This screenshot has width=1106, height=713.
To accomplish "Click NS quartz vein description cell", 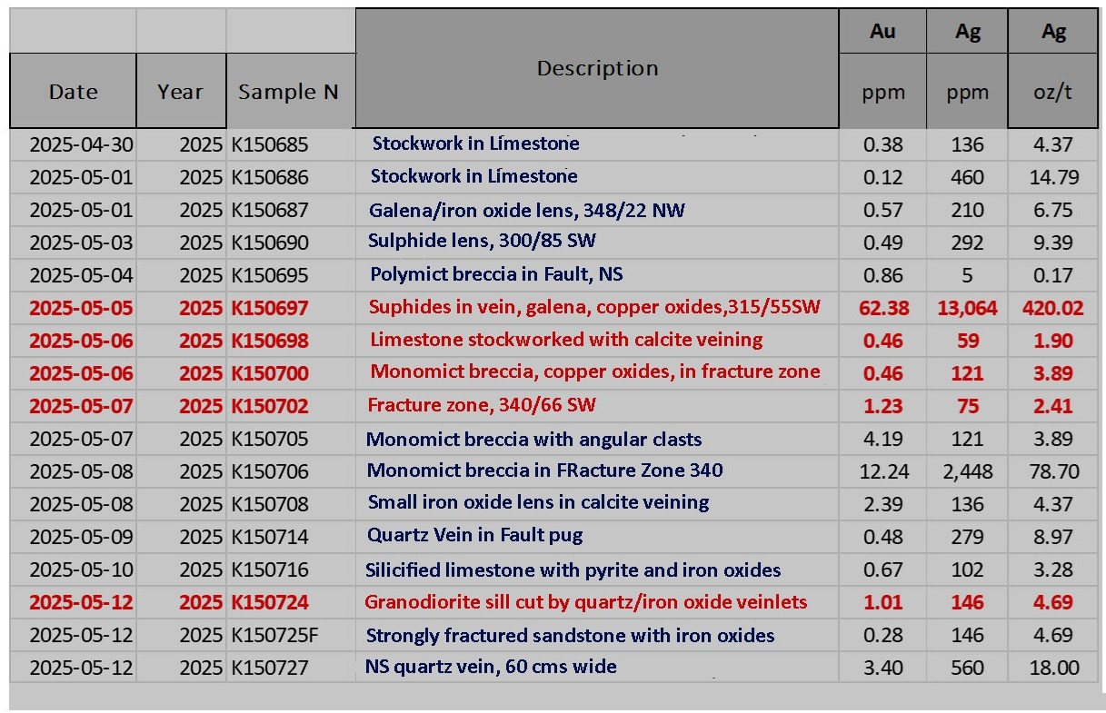I will [491, 667].
